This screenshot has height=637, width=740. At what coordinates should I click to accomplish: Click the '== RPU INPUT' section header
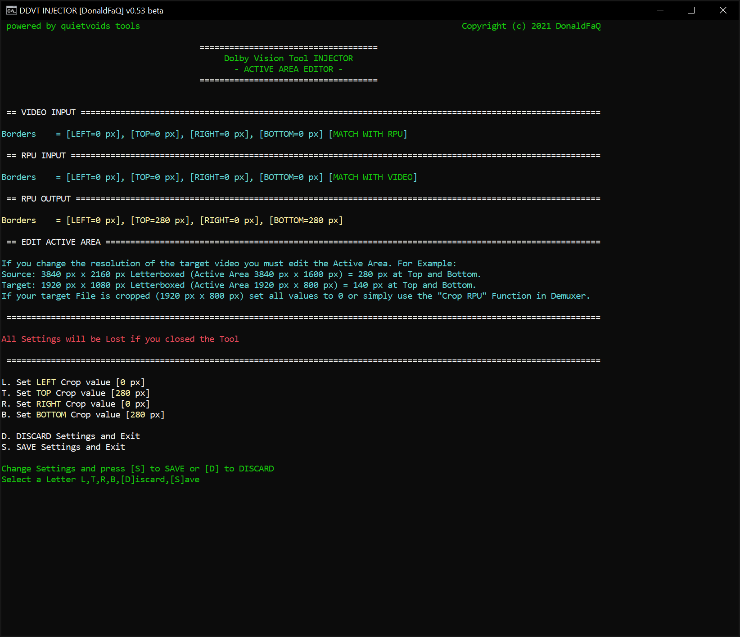(36, 156)
